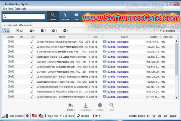Click the search input field
The image size is (181, 121).
coord(24,17)
